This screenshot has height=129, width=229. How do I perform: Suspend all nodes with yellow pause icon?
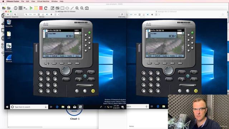36,8
